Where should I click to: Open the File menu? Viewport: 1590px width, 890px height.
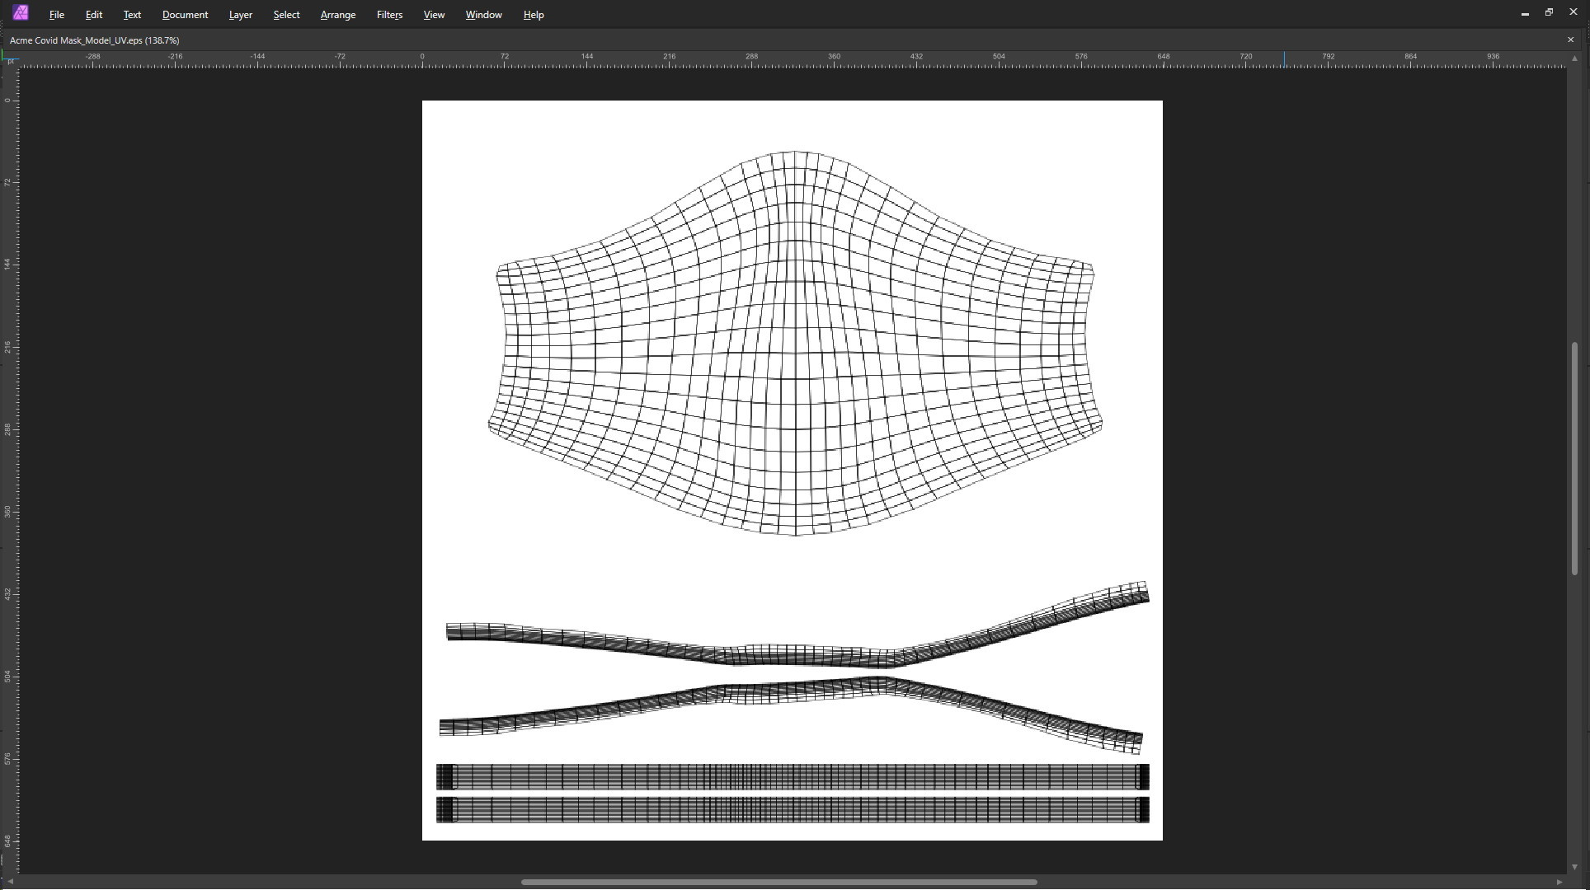pos(56,15)
